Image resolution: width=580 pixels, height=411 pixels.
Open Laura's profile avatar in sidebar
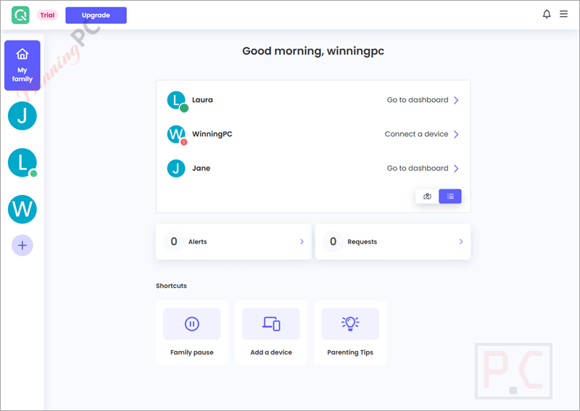pyautogui.click(x=22, y=162)
